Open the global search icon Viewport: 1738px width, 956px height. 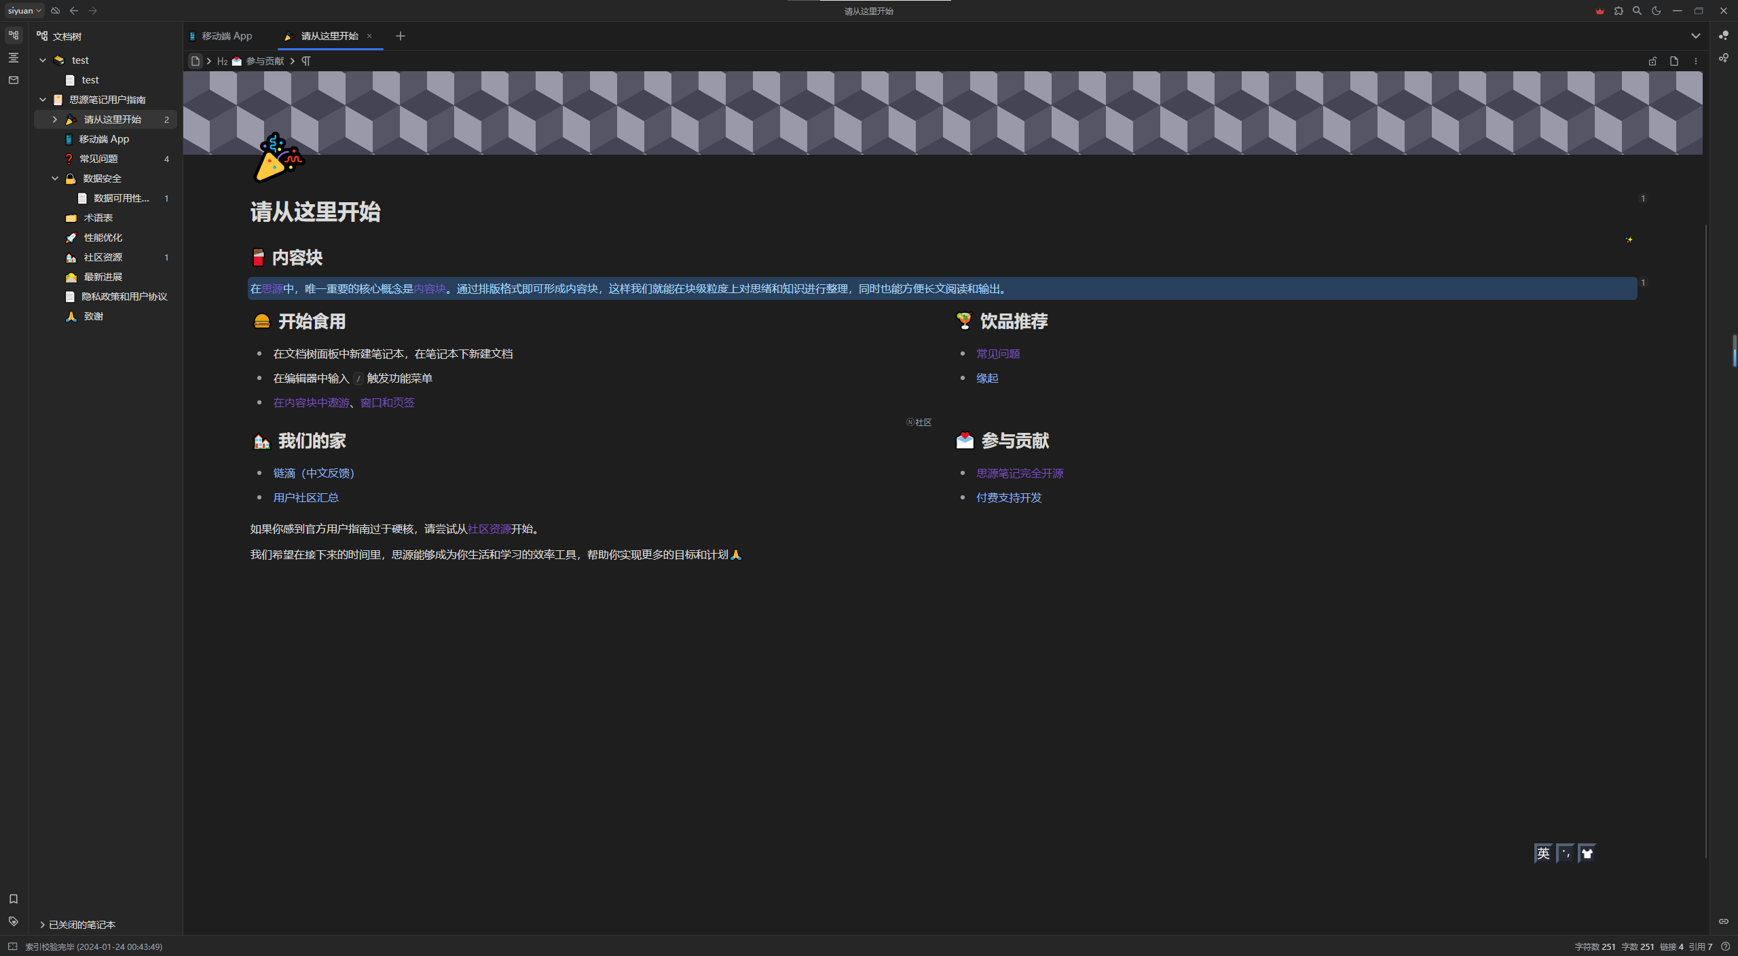tap(1637, 11)
